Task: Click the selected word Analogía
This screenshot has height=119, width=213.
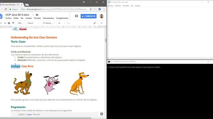Action: [x=16, y=66]
